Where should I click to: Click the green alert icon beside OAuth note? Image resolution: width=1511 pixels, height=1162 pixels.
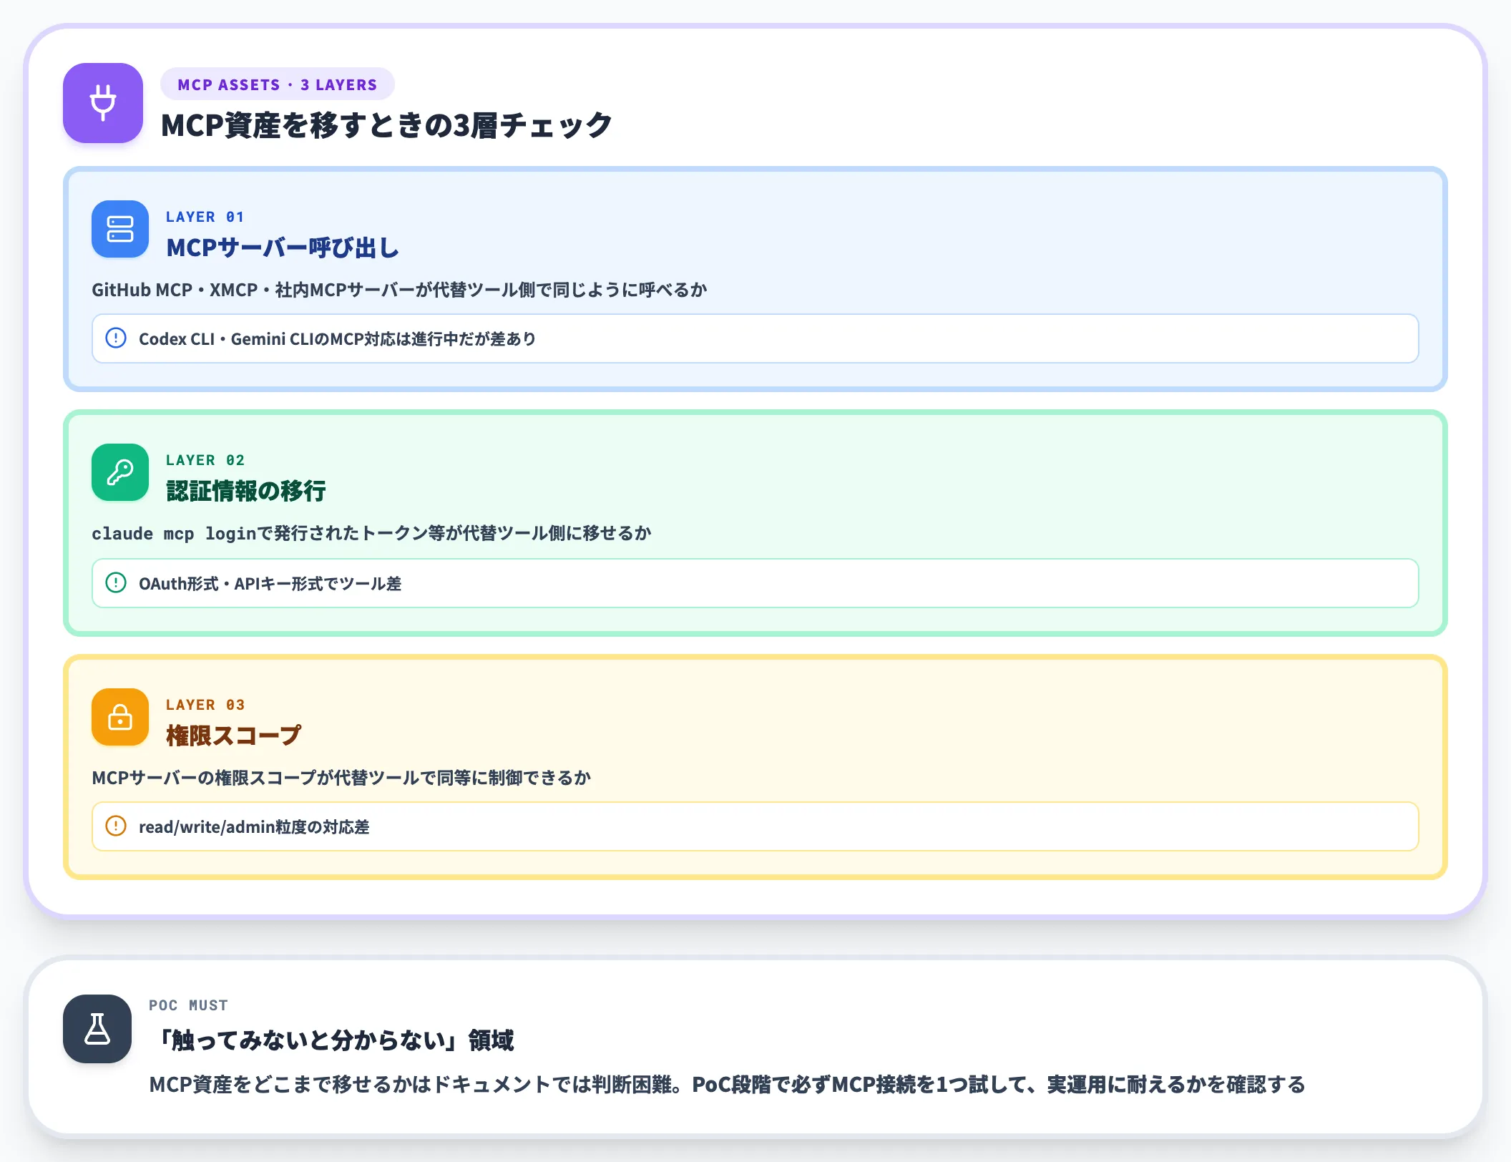[116, 582]
